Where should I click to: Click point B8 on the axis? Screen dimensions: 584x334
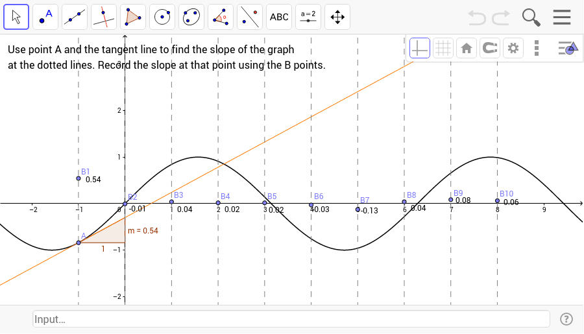click(x=404, y=202)
